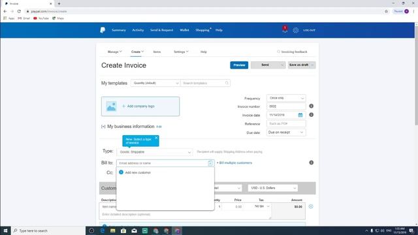
Task: Click the Reference input field
Action: point(286,123)
